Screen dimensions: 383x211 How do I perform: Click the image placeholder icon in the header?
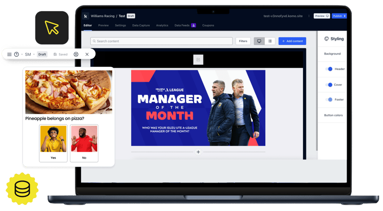point(198,60)
